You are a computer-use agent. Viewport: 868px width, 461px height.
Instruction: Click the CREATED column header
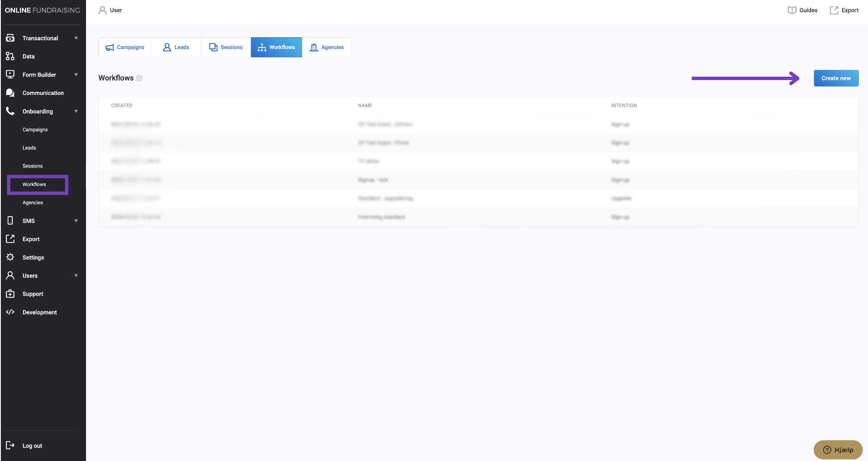click(x=122, y=106)
